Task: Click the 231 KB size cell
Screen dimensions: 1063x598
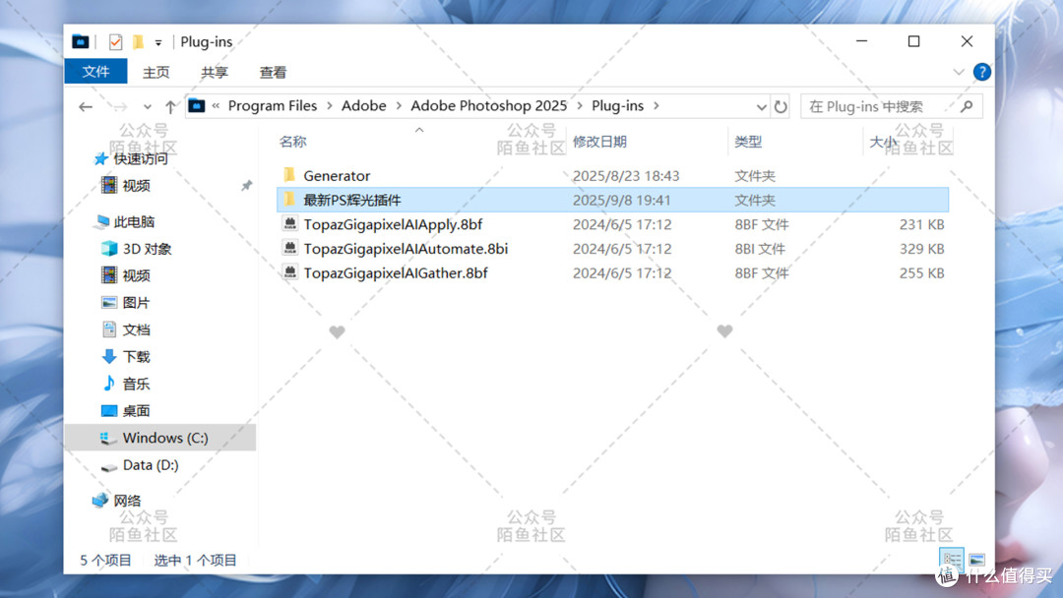Action: coord(921,224)
